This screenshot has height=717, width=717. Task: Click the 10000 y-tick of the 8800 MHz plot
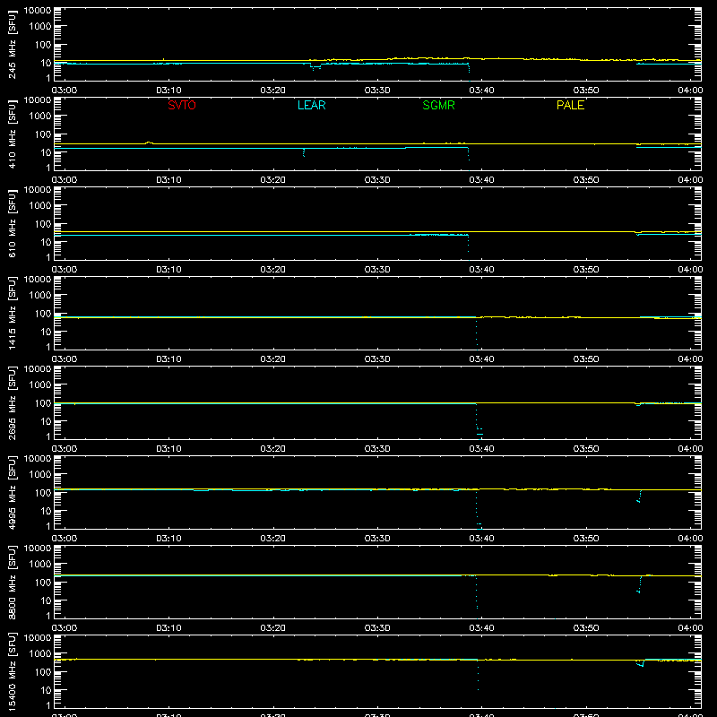[x=38, y=549]
